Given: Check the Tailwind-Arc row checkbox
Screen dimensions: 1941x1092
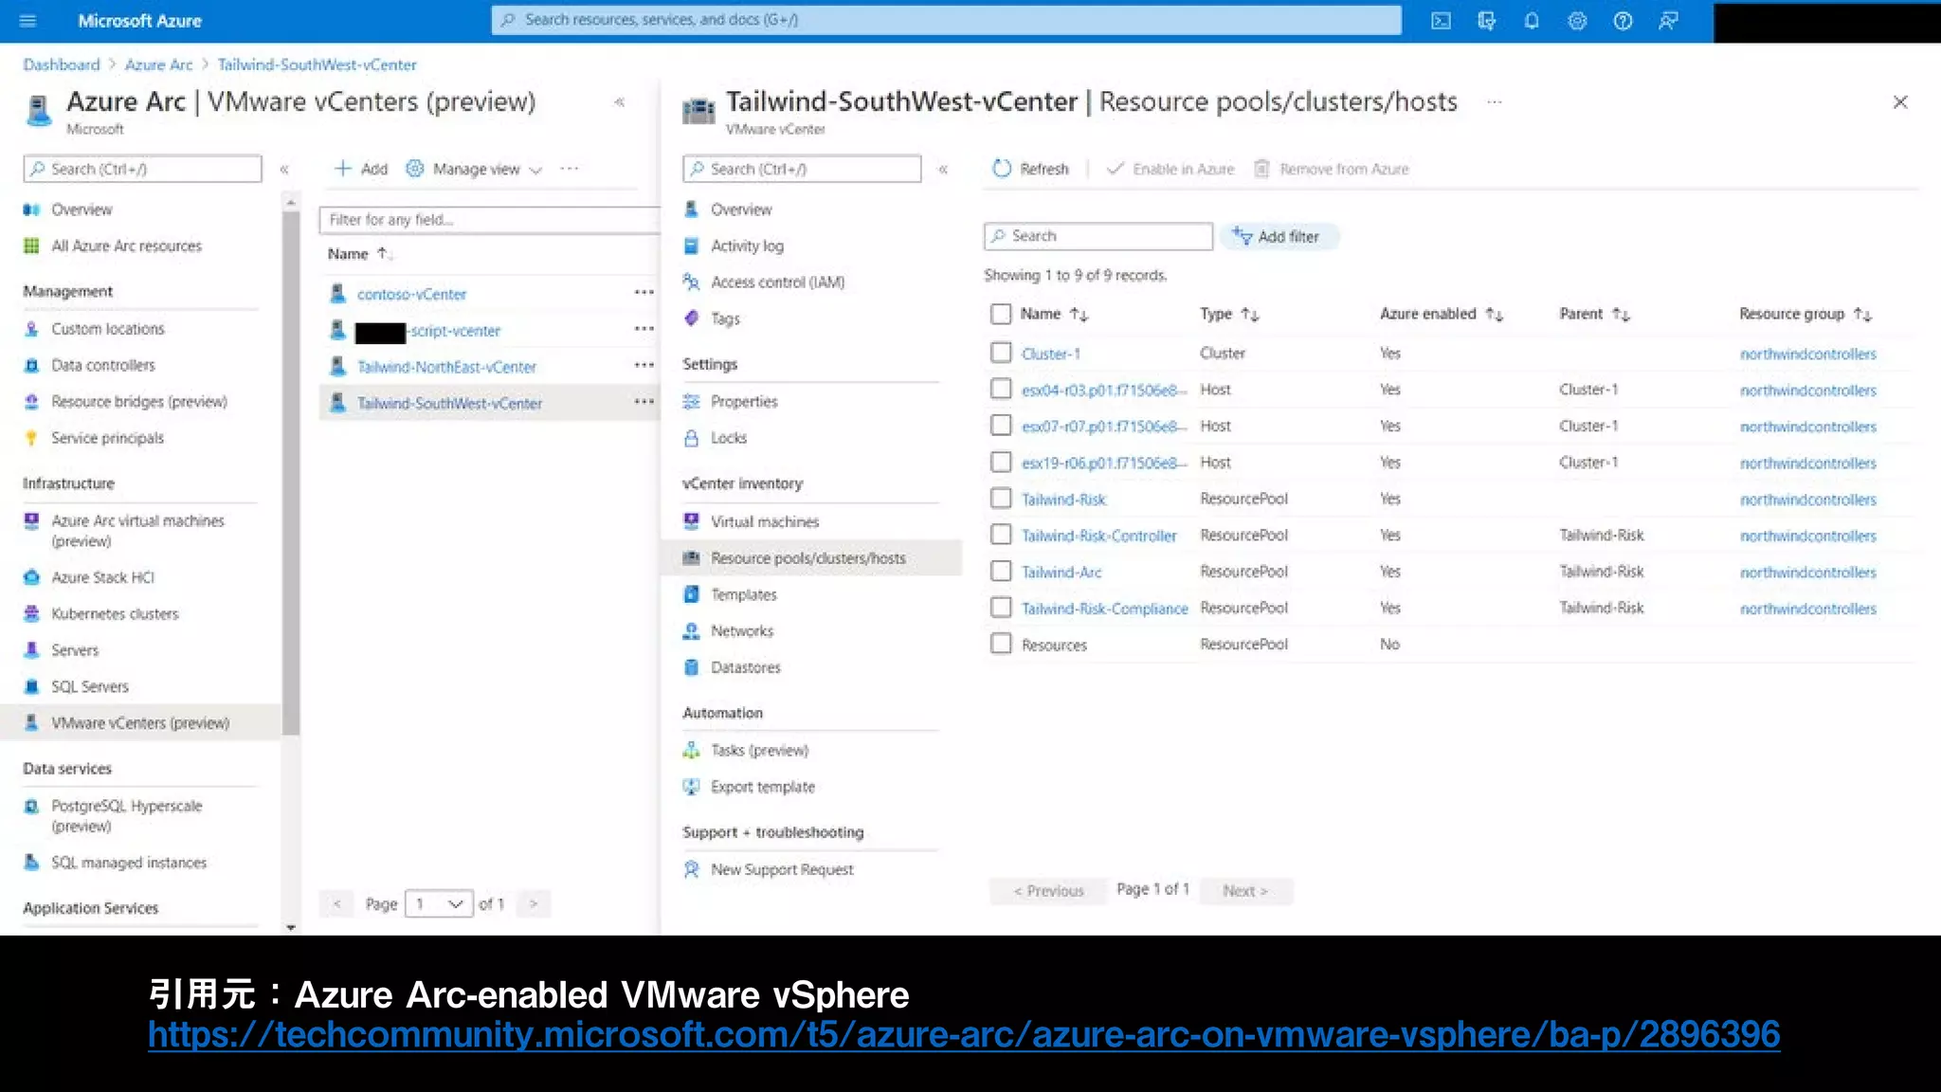Looking at the screenshot, I should 1001,571.
